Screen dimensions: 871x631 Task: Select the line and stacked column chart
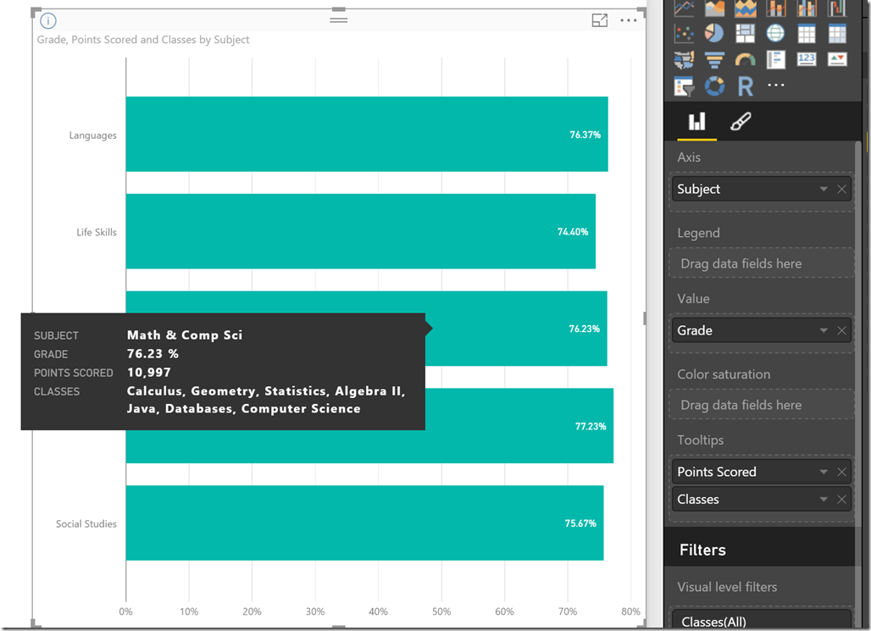click(x=775, y=8)
